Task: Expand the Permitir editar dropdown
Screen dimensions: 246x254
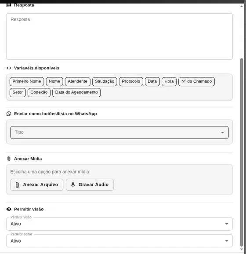Action: click(119, 241)
